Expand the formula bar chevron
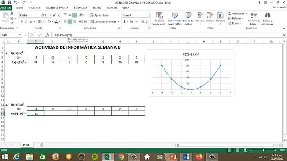Viewport: 287px width, 161px height. [284, 35]
